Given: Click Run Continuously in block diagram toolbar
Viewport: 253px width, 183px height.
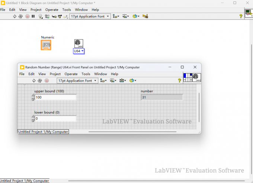Looking at the screenshot, I should coord(20,16).
